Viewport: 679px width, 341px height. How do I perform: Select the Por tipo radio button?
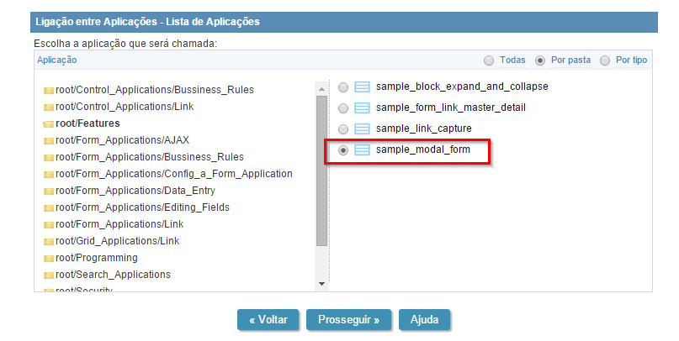(x=605, y=60)
